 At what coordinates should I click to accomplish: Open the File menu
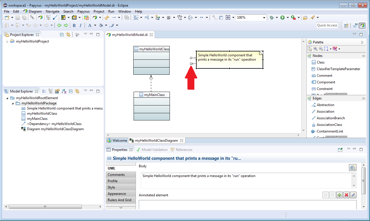[7, 11]
